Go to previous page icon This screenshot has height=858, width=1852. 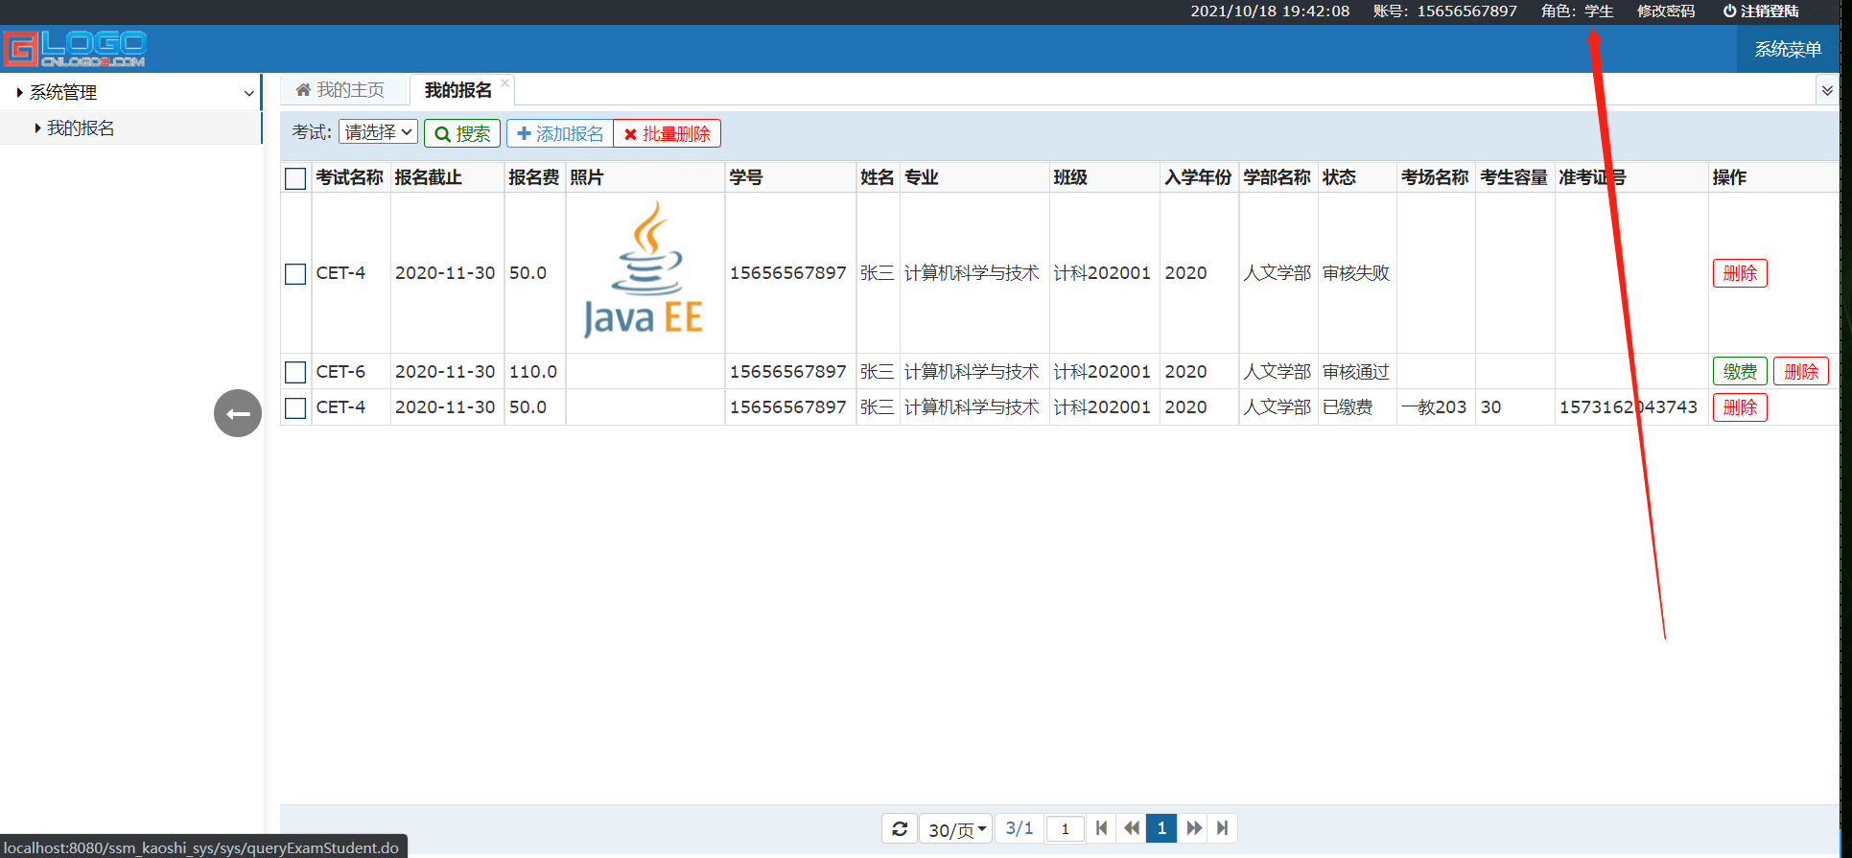[x=1132, y=828]
